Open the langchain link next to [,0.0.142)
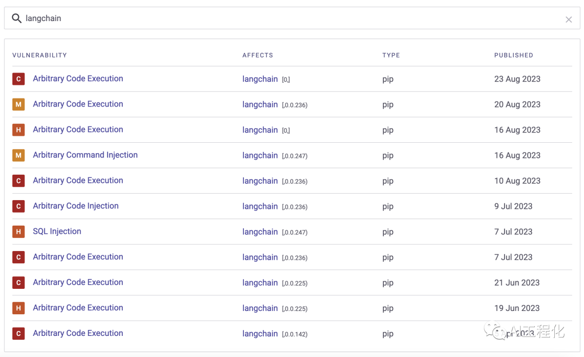 click(260, 334)
